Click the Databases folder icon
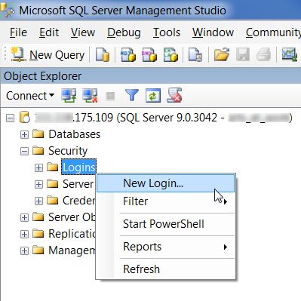 click(38, 134)
